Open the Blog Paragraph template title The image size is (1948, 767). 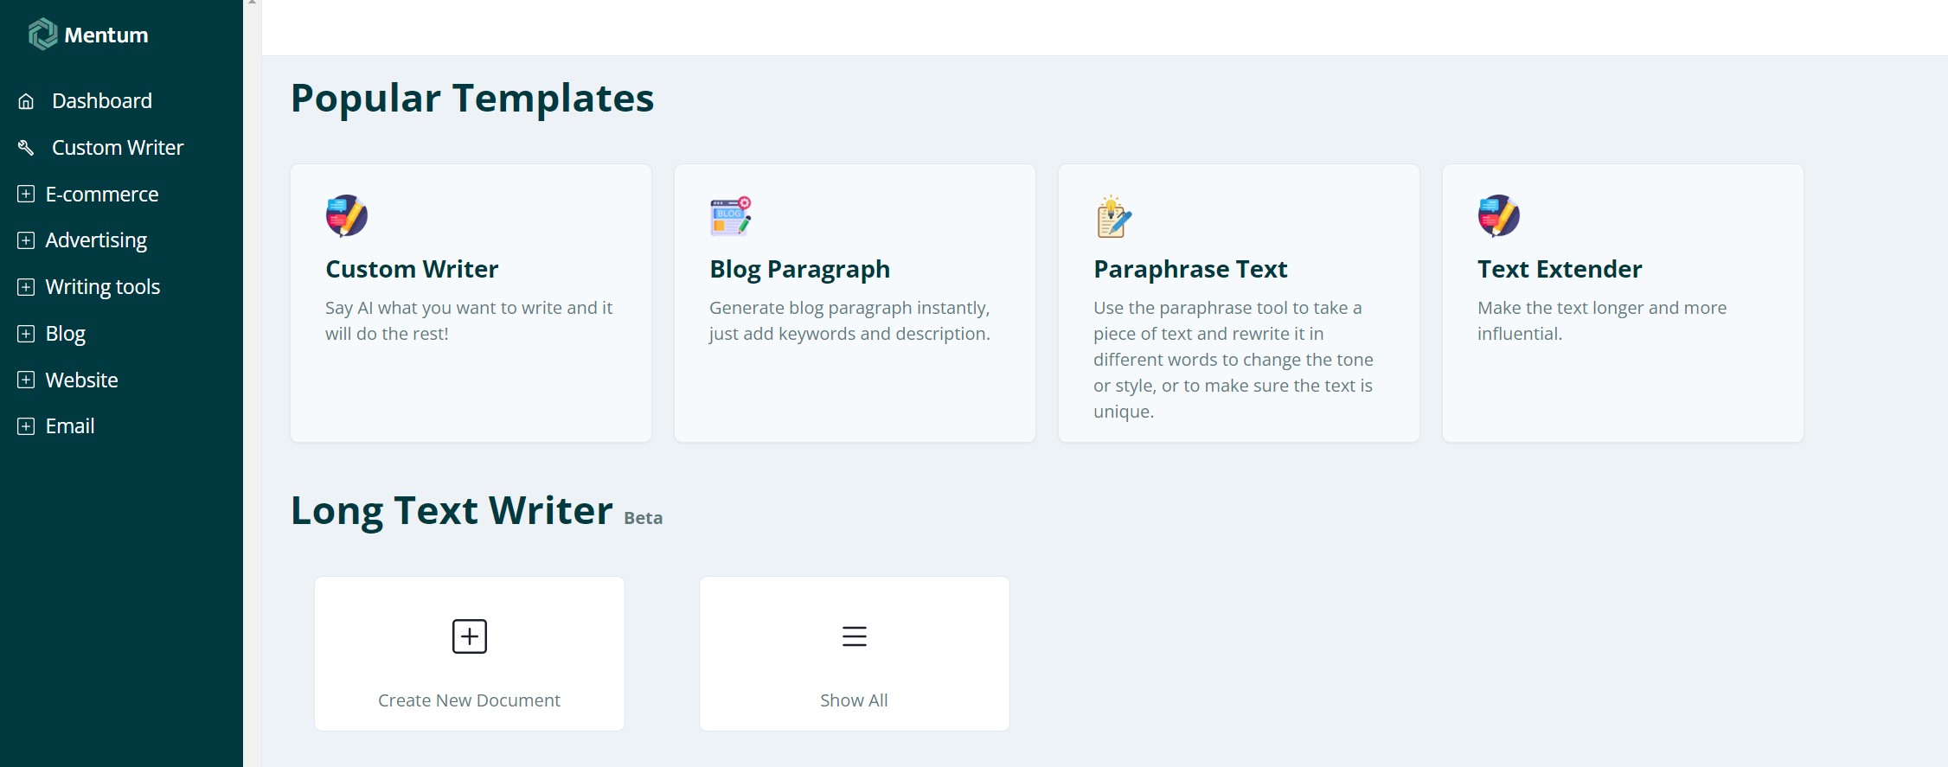799,269
